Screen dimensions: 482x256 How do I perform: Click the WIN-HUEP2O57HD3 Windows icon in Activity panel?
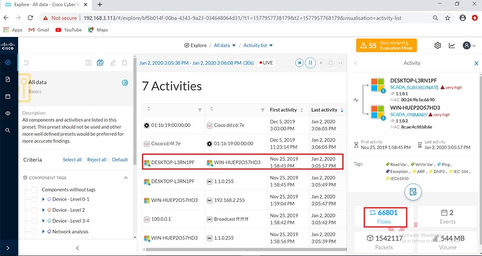[378, 112]
